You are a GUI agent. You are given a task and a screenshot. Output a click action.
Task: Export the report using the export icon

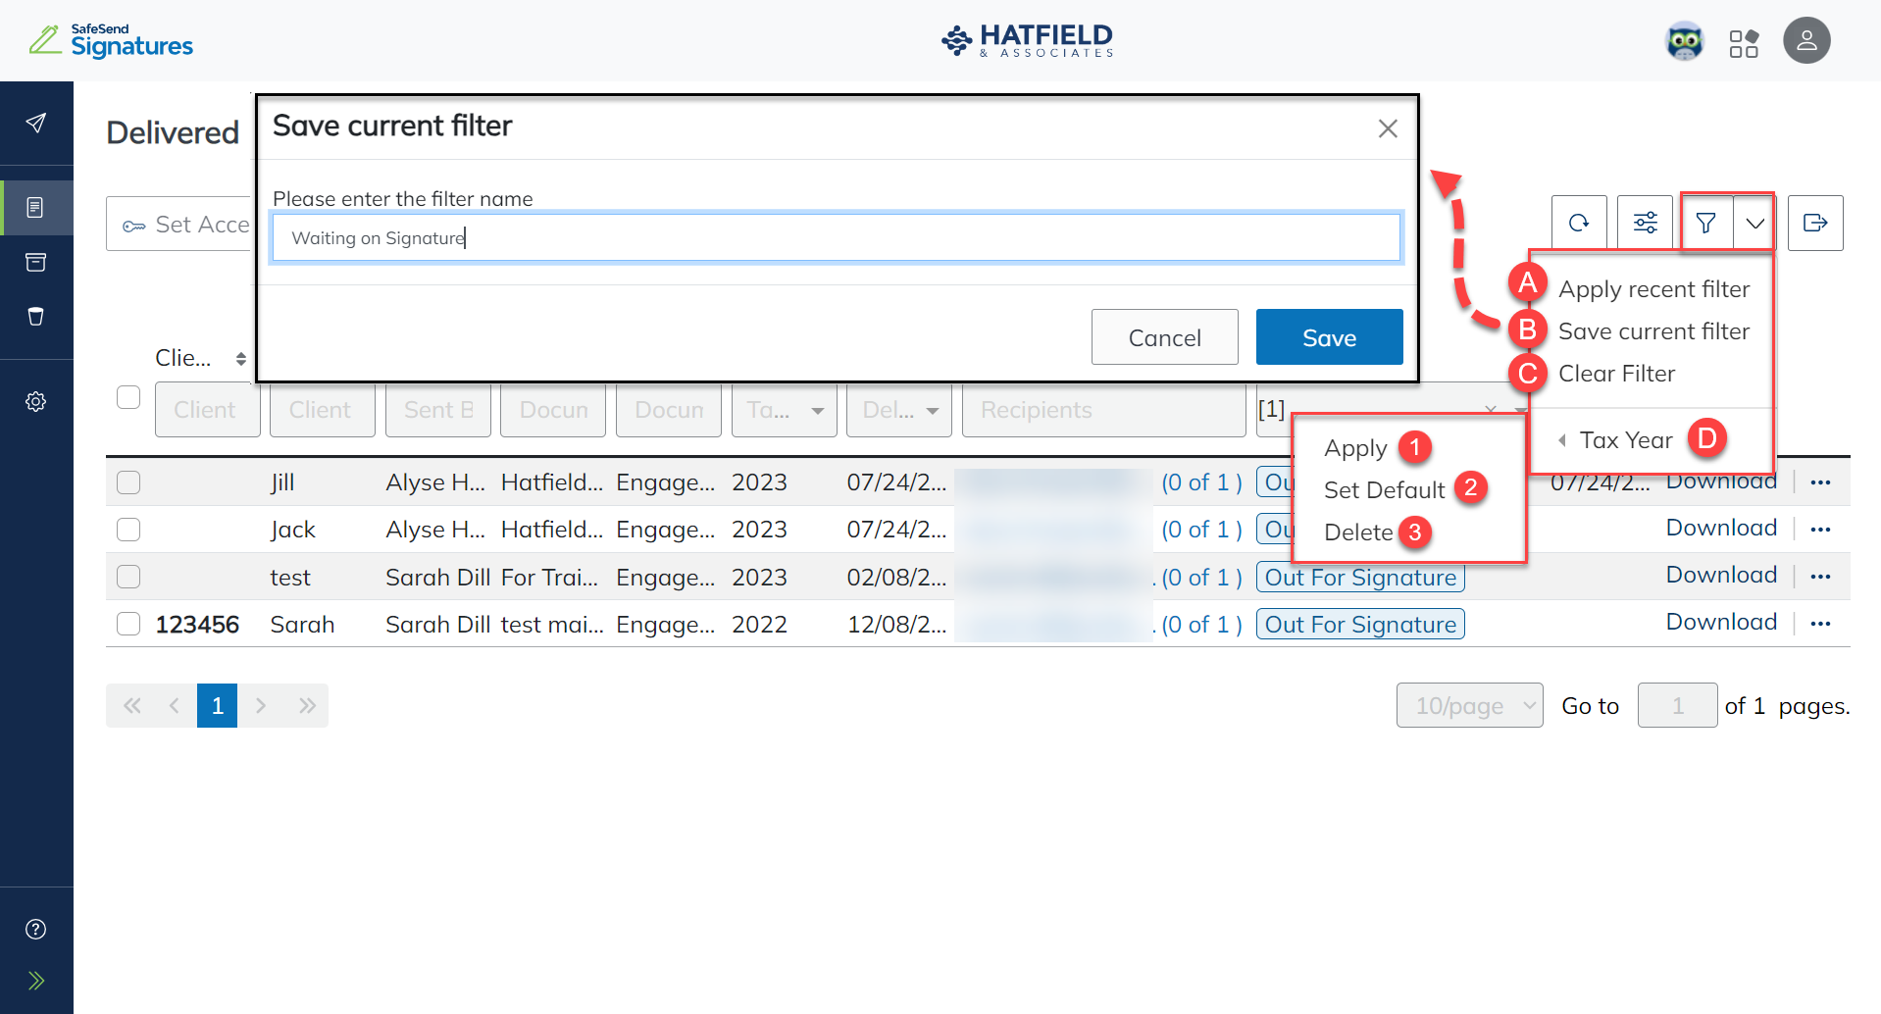pyautogui.click(x=1815, y=223)
